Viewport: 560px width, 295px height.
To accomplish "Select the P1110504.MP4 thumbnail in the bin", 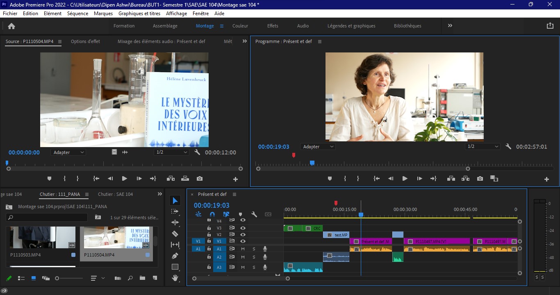I will [116, 238].
